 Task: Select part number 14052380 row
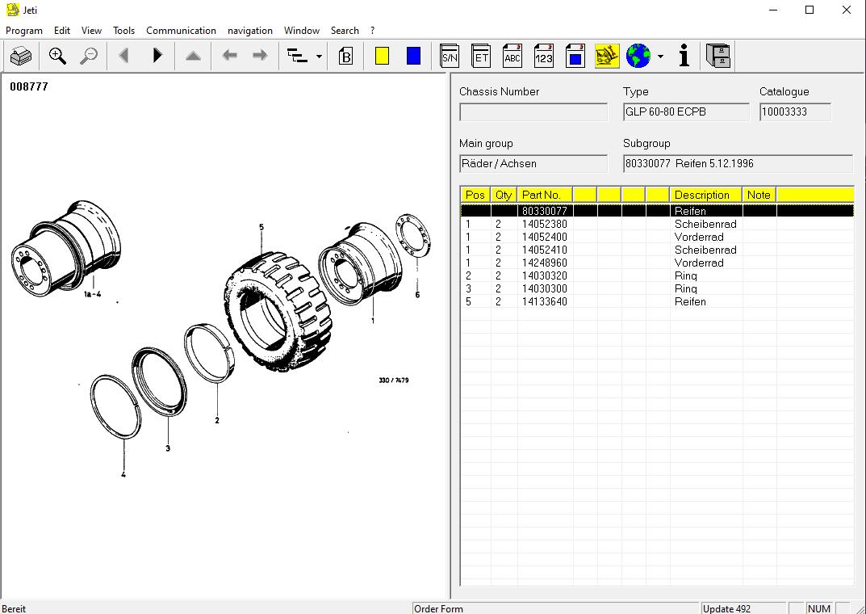click(x=657, y=224)
